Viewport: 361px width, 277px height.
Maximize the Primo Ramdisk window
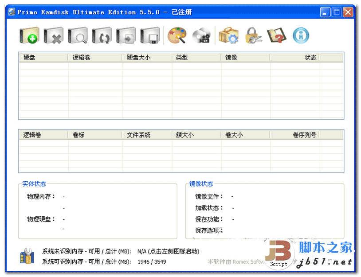(337, 12)
